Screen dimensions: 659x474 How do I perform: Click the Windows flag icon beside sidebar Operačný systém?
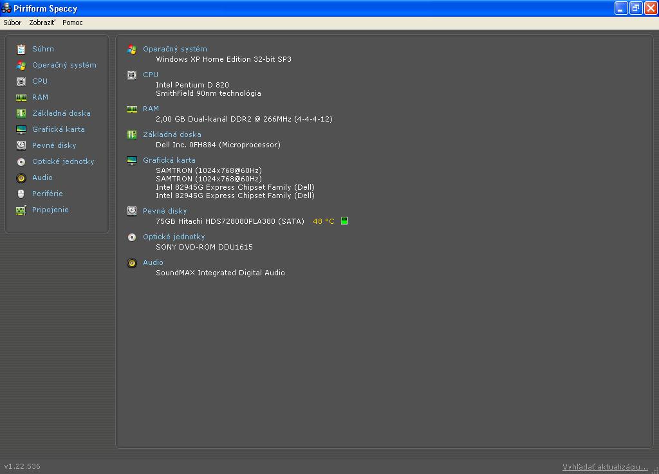point(21,65)
